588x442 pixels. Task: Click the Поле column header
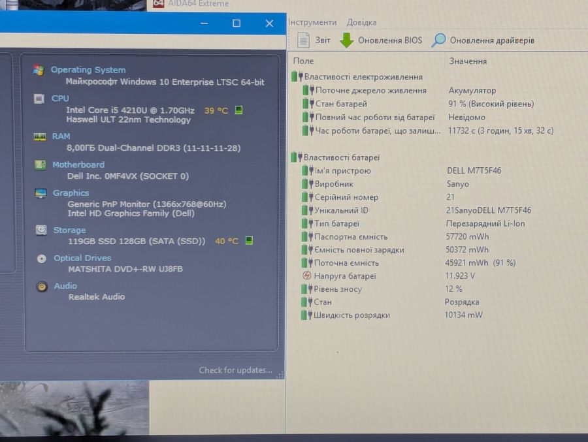click(303, 61)
